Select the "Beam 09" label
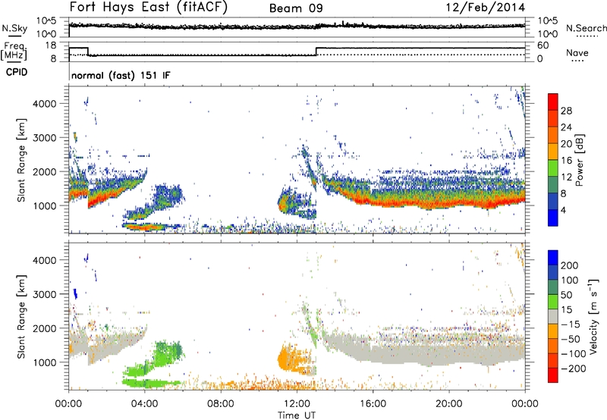Image resolution: width=607 pixels, height=420 pixels. click(x=296, y=8)
